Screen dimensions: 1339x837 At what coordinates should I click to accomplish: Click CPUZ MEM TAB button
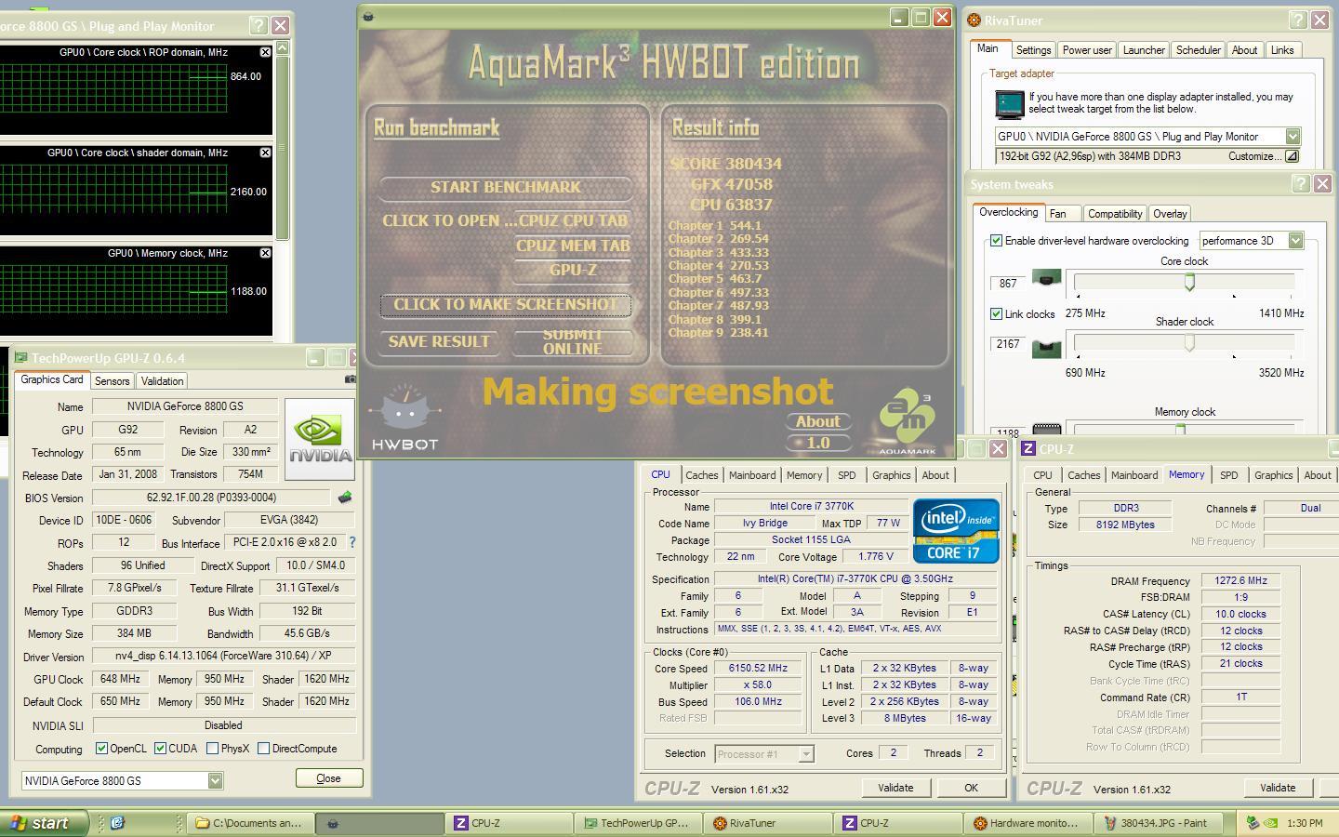coord(573,246)
